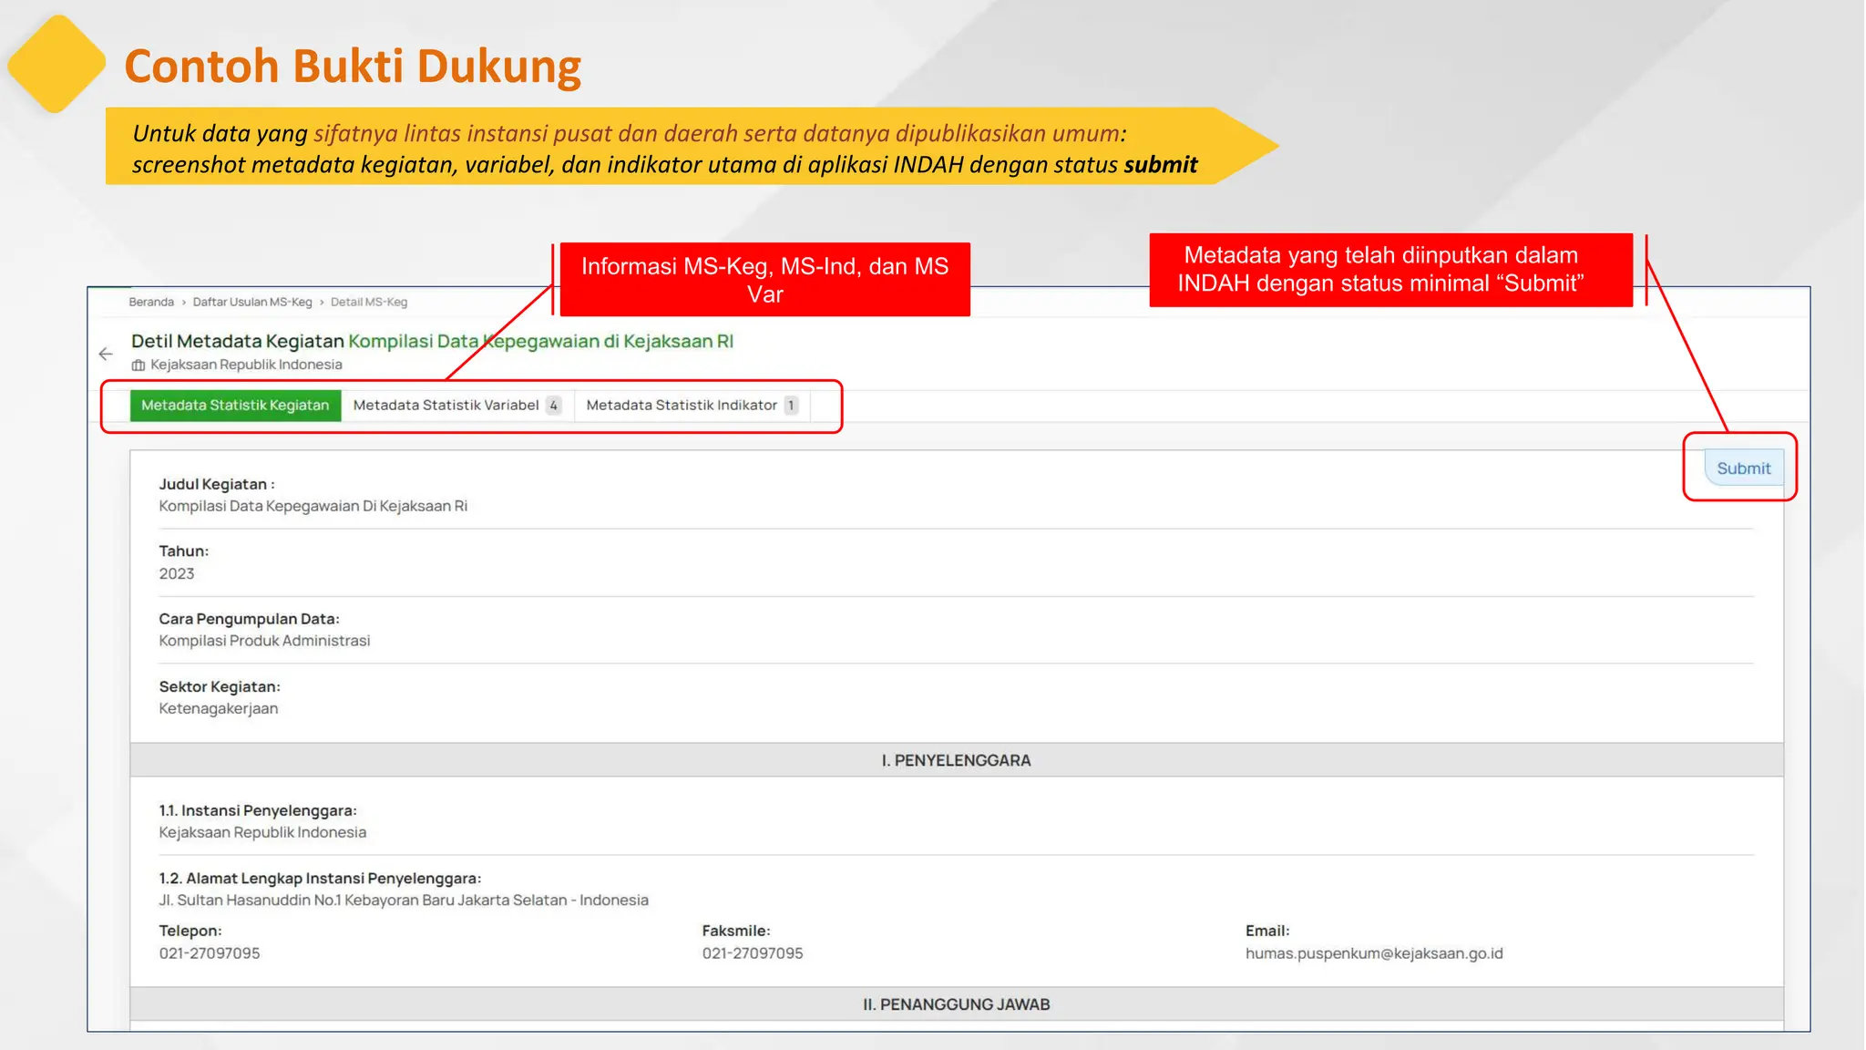Click Kompilasi Produk Administrasi text

tap(264, 641)
